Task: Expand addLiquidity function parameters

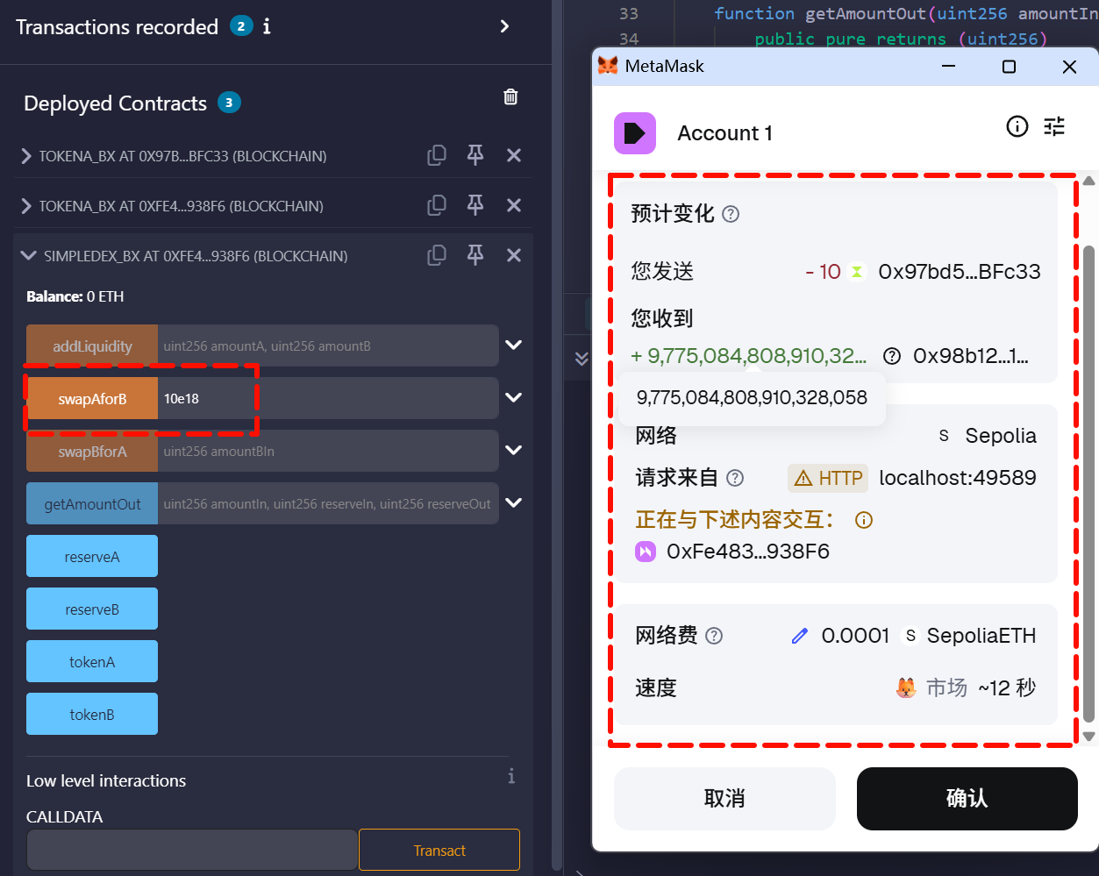Action: point(514,345)
